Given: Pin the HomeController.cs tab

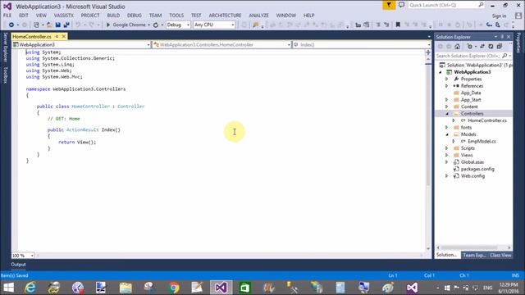Looking at the screenshot, I should click(57, 36).
